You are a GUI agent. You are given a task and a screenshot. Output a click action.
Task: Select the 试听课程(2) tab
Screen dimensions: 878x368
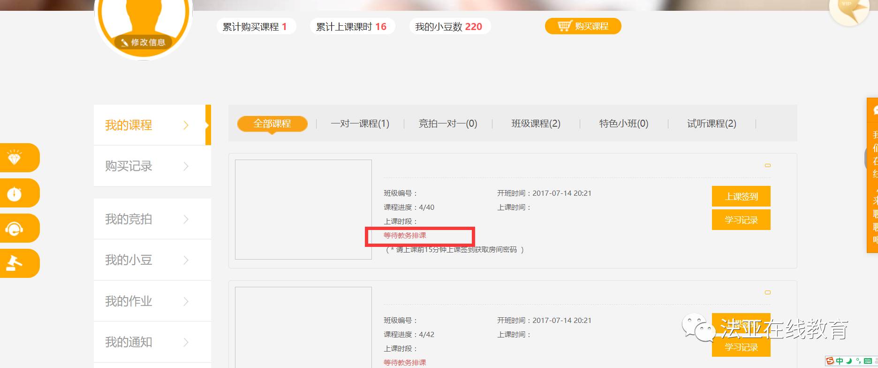[711, 123]
